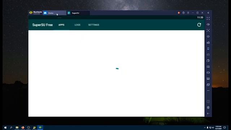The image size is (231, 130).
Task: Click the dimmed icon above the settings gear
Action: point(208,101)
